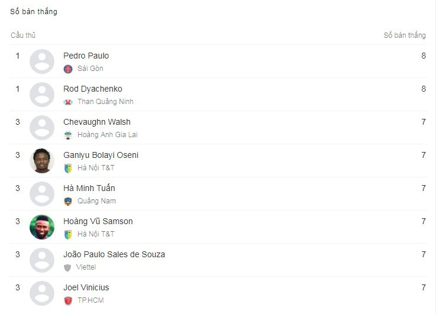This screenshot has width=436, height=314.
Task: Click the Viettel team name
Action: coord(86,267)
